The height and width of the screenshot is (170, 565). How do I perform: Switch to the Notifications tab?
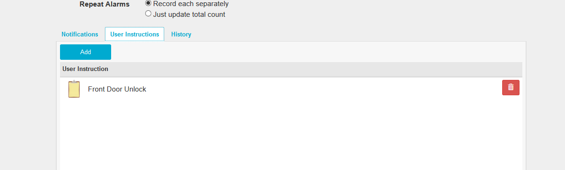pyautogui.click(x=80, y=34)
